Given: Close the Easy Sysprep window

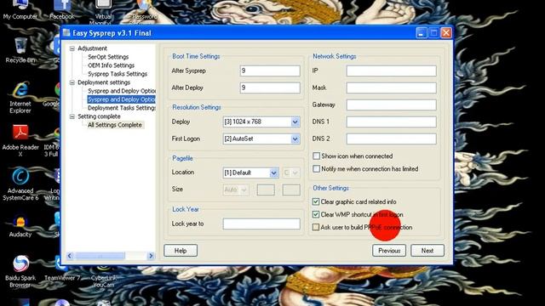Looking at the screenshot, I should pyautogui.click(x=446, y=33).
